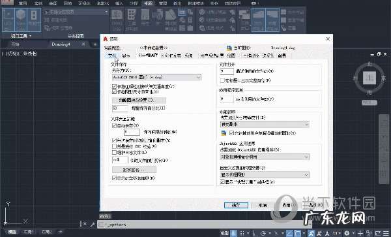
Task: Click the 布局选项卡 toggle icon
Action: (272, 20)
